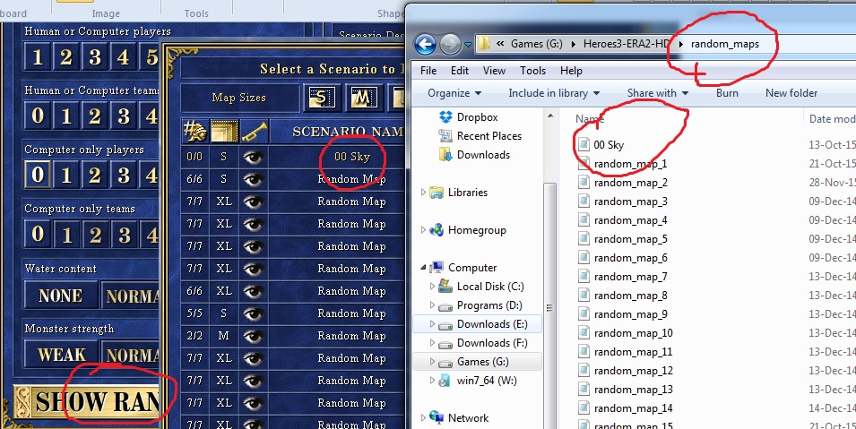The width and height of the screenshot is (856, 429).
Task: Select Libraries in the navigation pane
Action: (x=467, y=193)
